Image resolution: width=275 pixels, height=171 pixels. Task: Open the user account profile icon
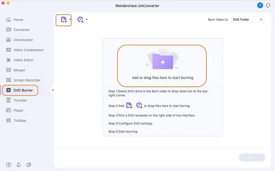click(260, 5)
